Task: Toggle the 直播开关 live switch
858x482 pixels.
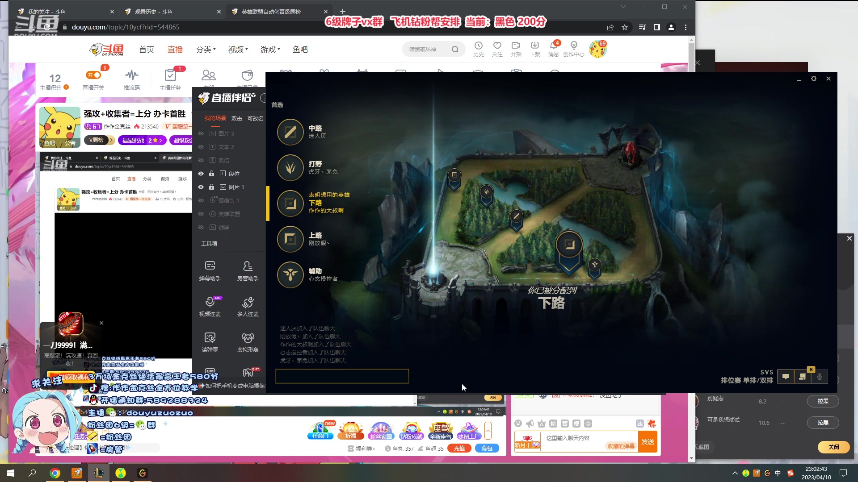Action: pos(93,75)
